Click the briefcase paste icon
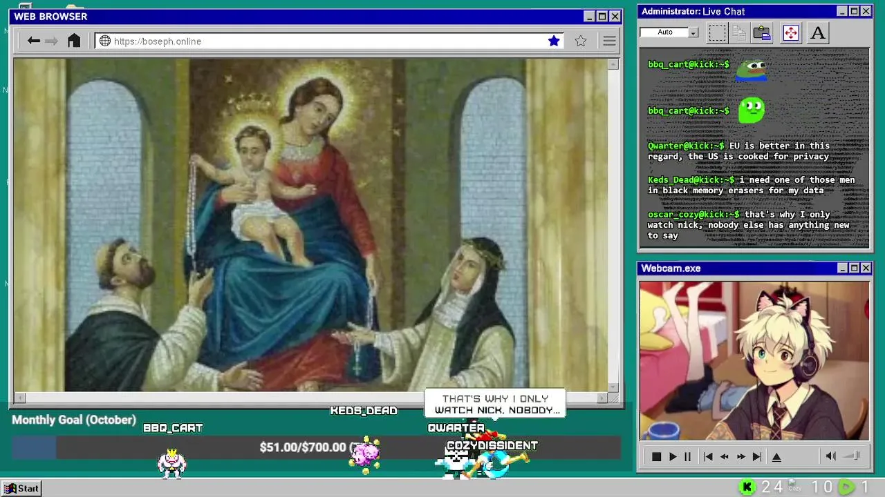Viewport: 885px width, 497px height. pos(762,32)
